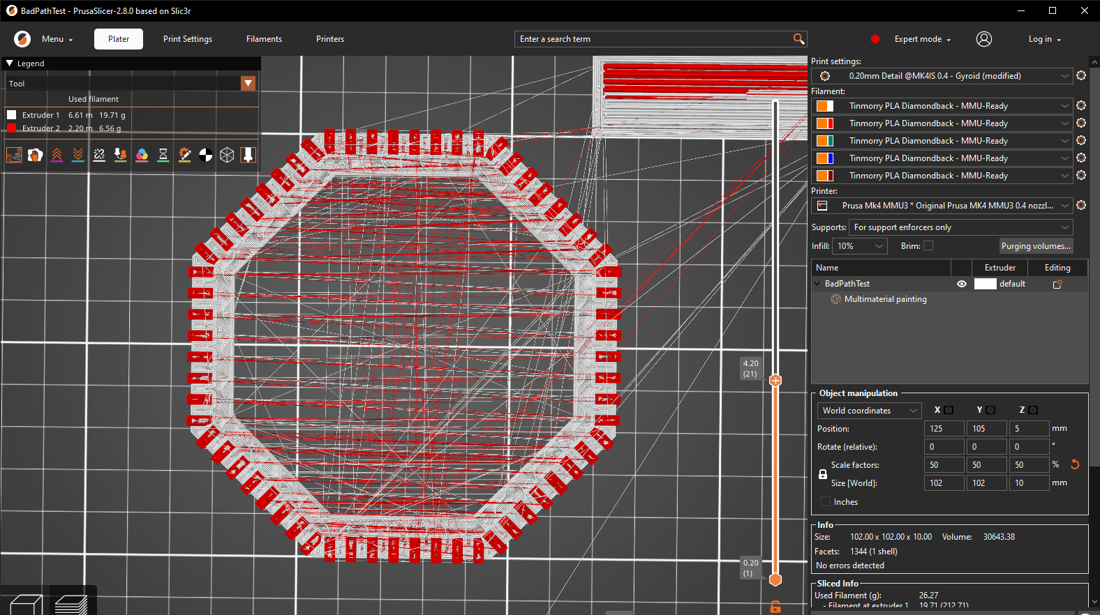Edit first filament preset via its gear icon
This screenshot has height=615, width=1100.
click(1081, 105)
